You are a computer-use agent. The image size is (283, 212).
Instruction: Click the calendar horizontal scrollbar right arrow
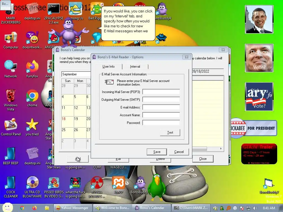tap(221, 149)
